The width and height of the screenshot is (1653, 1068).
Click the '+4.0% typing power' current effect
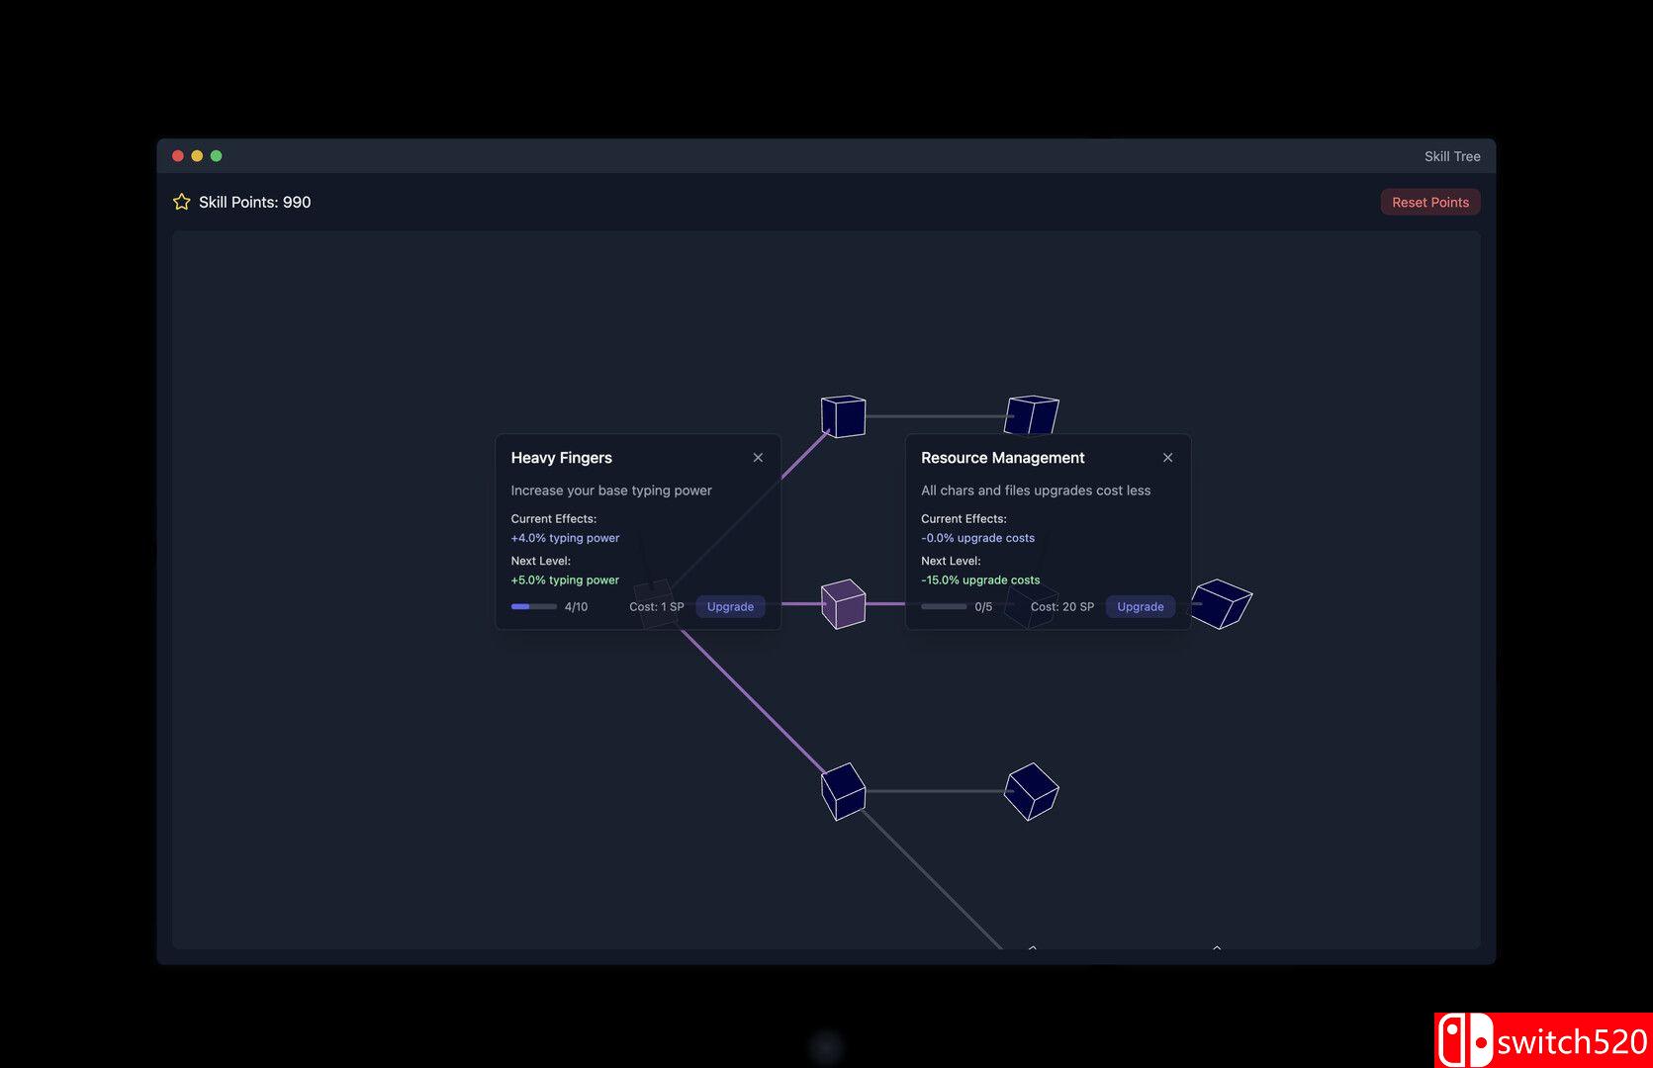(x=565, y=538)
